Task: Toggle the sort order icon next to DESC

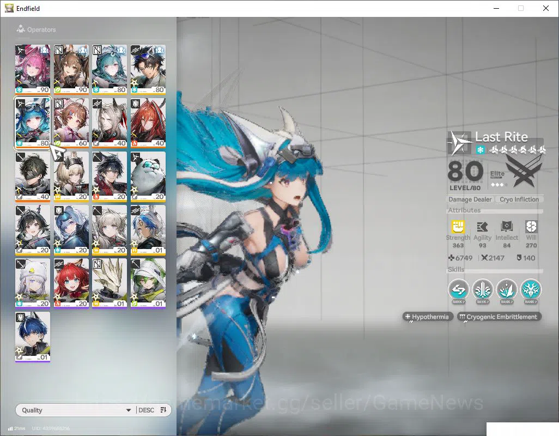Action: [163, 410]
